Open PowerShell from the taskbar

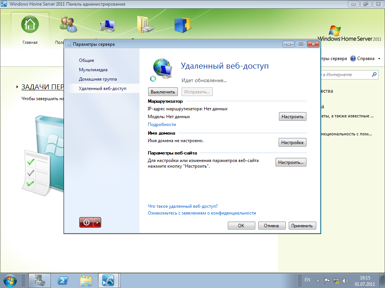pyautogui.click(x=63, y=280)
